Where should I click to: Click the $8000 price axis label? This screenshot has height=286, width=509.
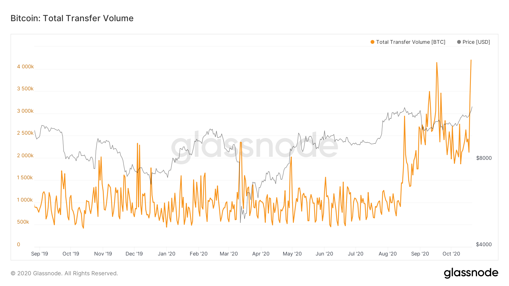484,158
